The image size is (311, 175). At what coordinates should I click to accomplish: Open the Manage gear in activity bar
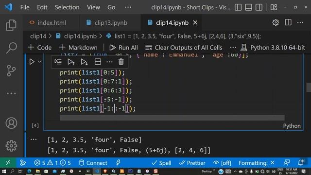11,146
